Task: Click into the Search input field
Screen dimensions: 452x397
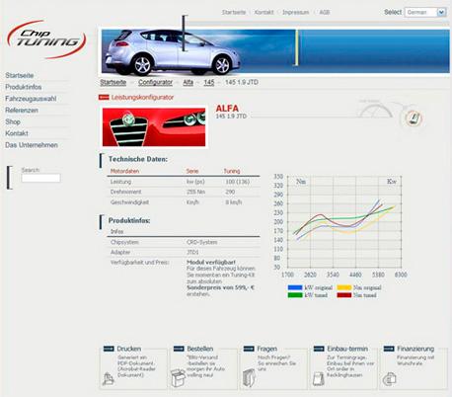Action: point(40,178)
